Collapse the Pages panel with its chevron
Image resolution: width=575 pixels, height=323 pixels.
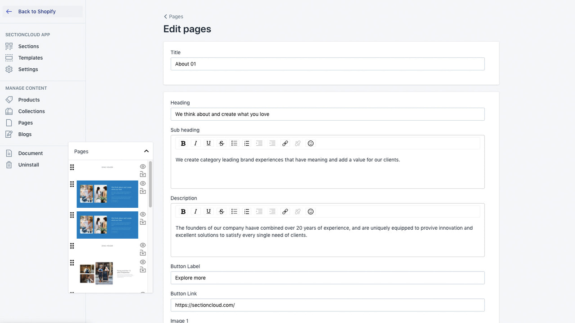tap(146, 151)
